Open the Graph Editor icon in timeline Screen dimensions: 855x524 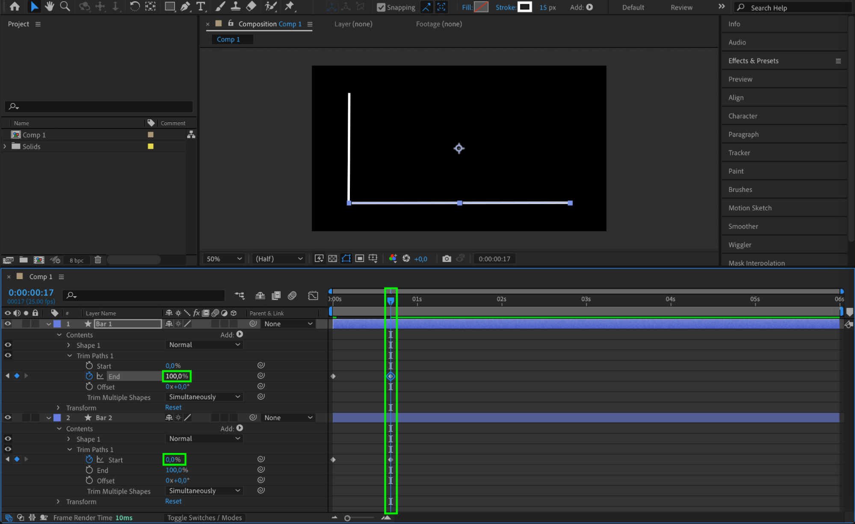click(x=313, y=295)
